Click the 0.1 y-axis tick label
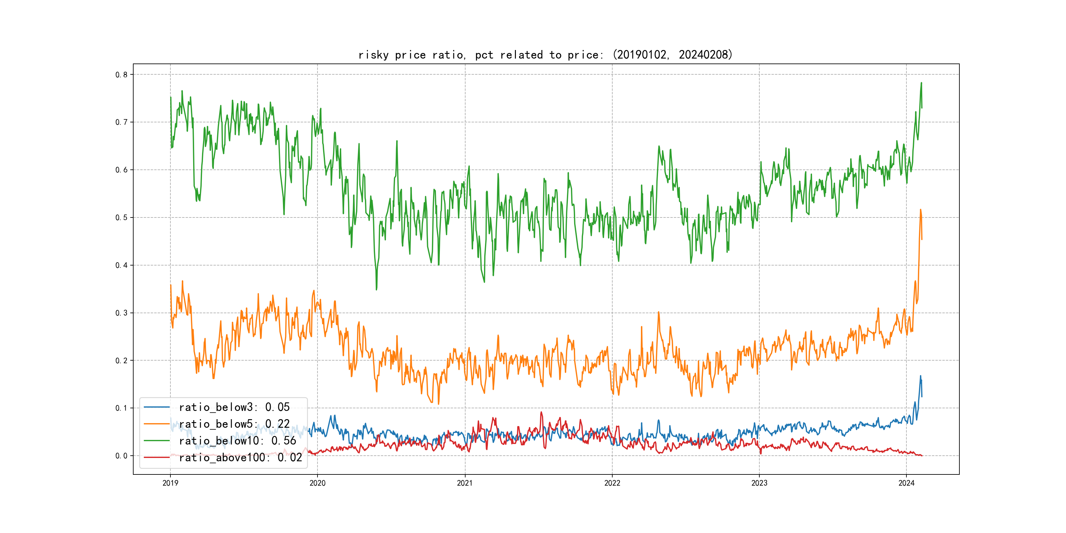This screenshot has width=1066, height=533. (121, 408)
